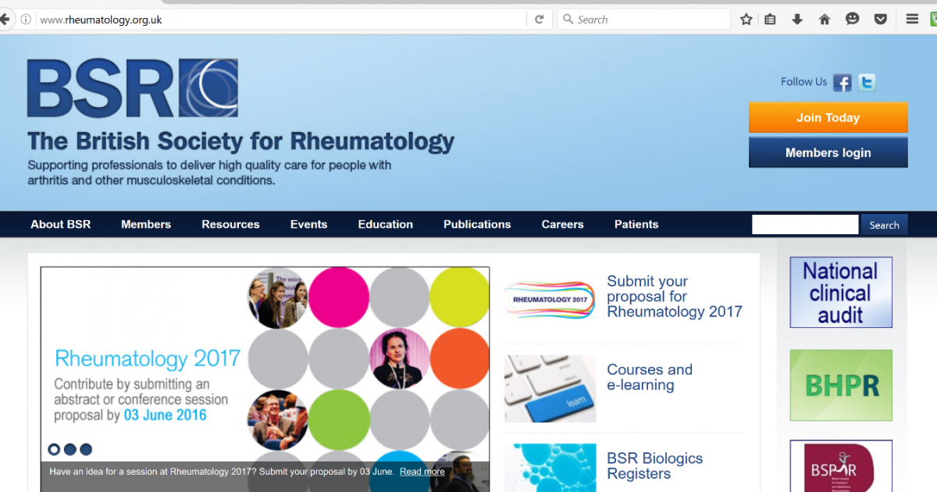Bookmark this page with star icon
The image size is (937, 492).
[746, 20]
